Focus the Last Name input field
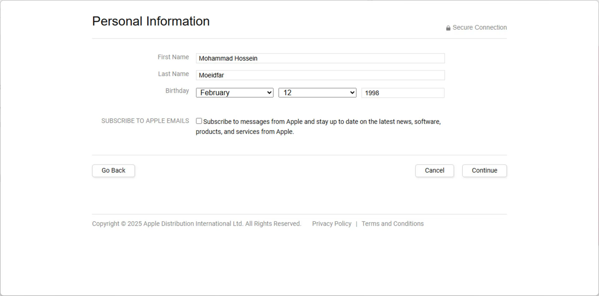The image size is (599, 296). (x=320, y=75)
